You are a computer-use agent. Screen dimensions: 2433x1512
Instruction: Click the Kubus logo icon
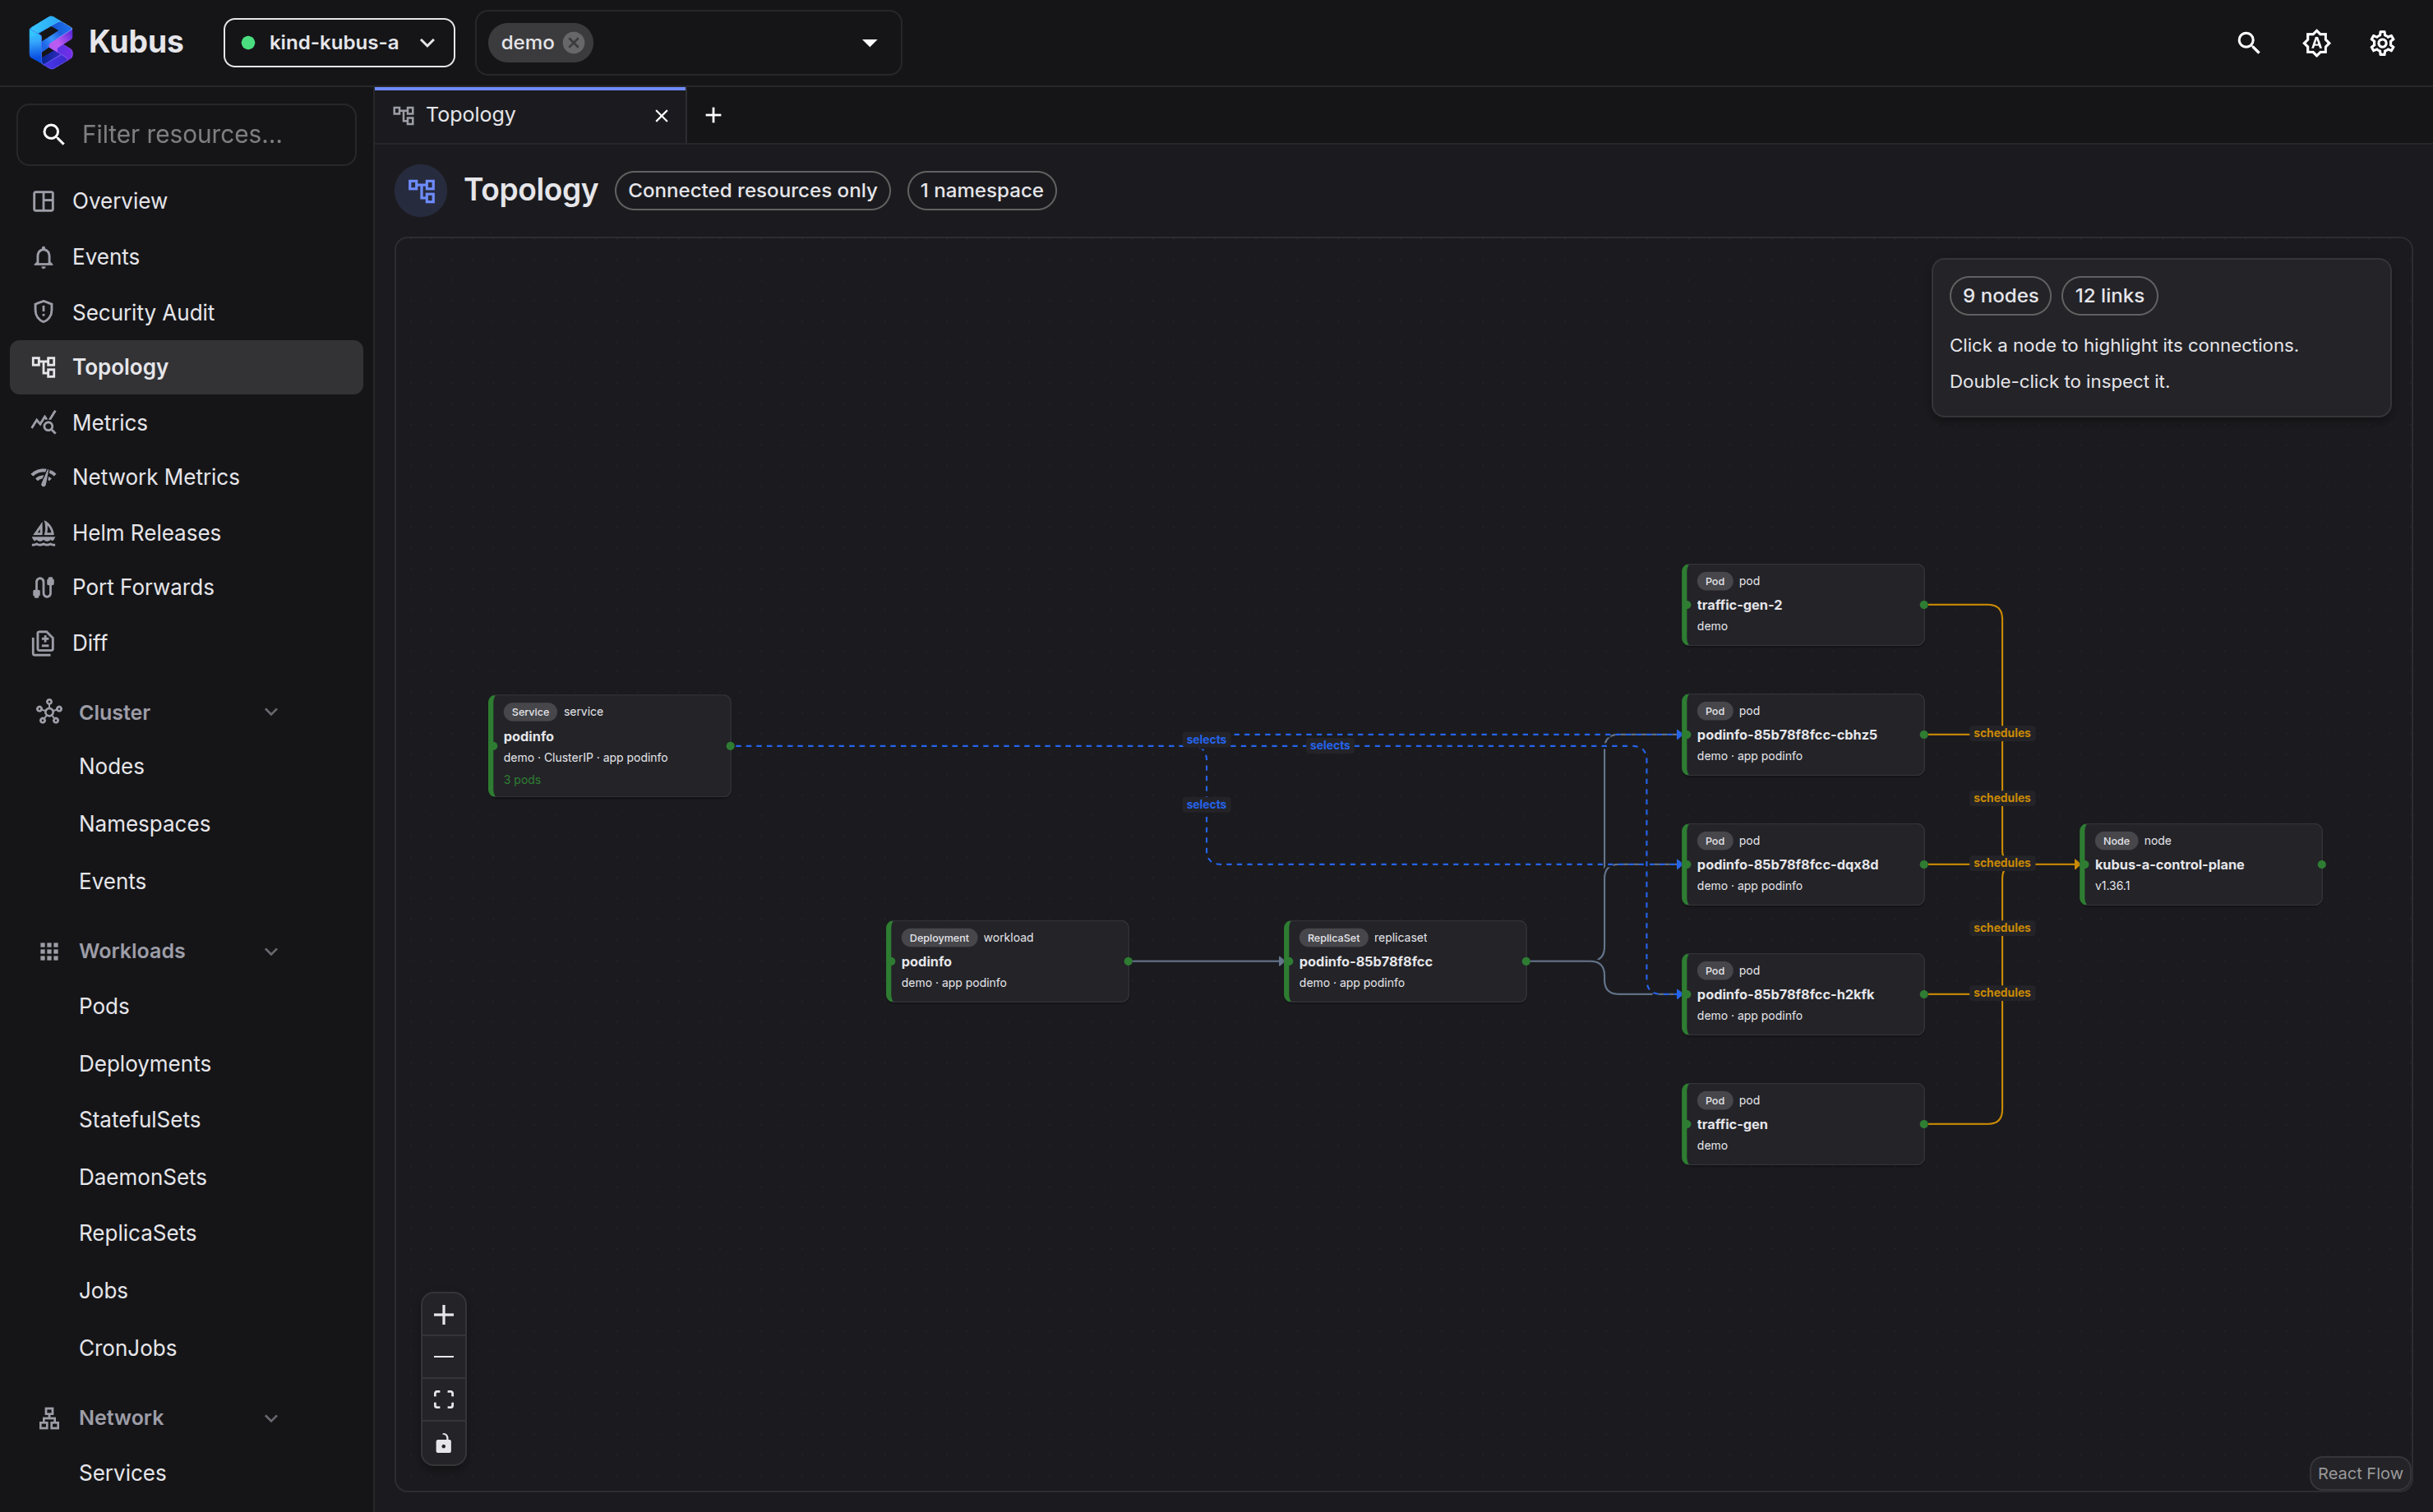(50, 42)
